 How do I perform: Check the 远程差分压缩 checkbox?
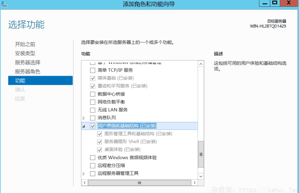coord(93,165)
